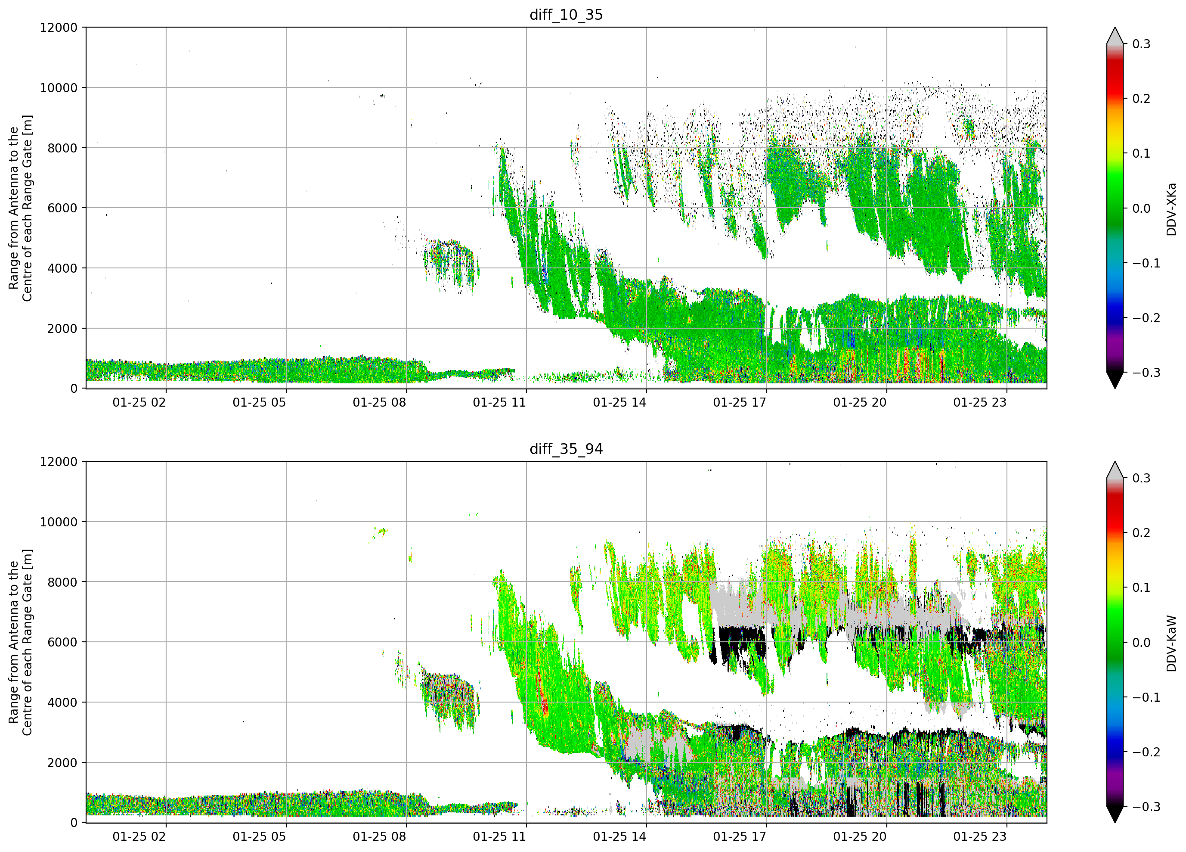Click the 4000 y-tick in diff_35_94

(x=62, y=703)
